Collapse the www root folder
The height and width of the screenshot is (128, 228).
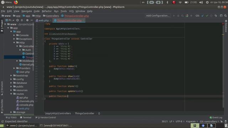coord(5,24)
